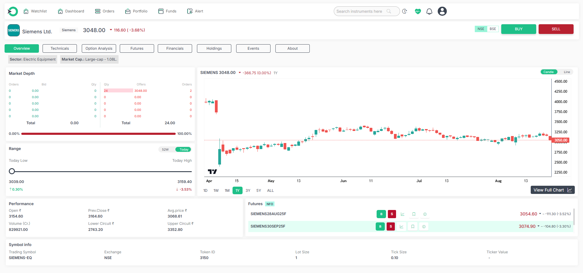Click the Today range slider handle
The width and height of the screenshot is (583, 273).
click(12, 171)
